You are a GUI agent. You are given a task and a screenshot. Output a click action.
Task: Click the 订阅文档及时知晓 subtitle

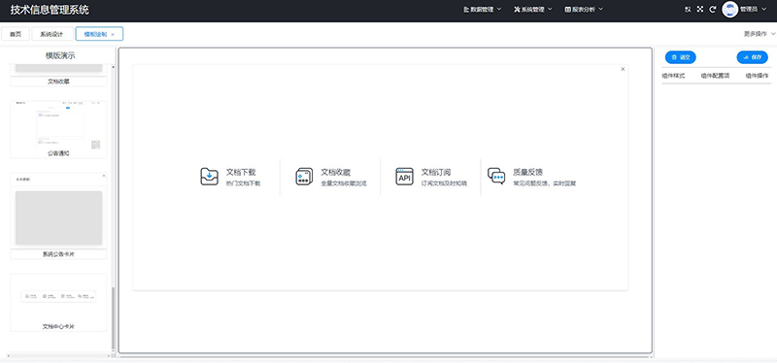click(x=444, y=183)
